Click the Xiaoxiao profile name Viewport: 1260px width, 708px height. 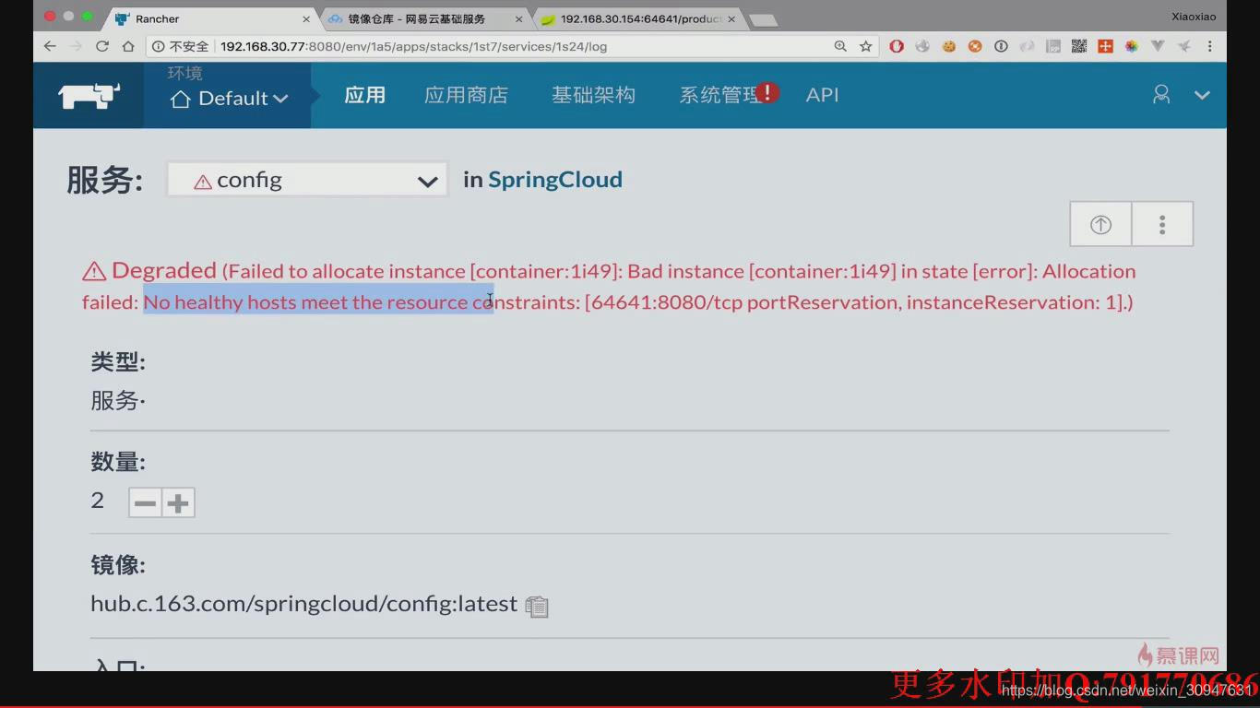click(1194, 16)
